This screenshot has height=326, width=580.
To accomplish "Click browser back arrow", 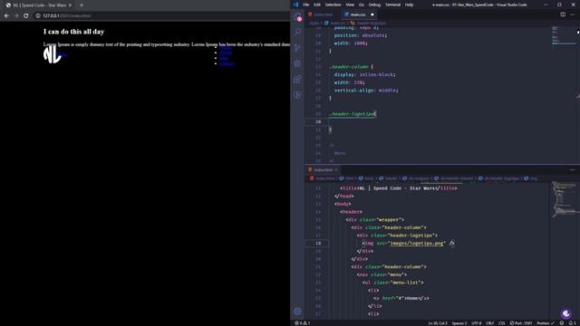I will (x=6, y=16).
